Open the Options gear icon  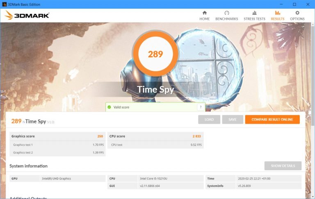coord(297,13)
